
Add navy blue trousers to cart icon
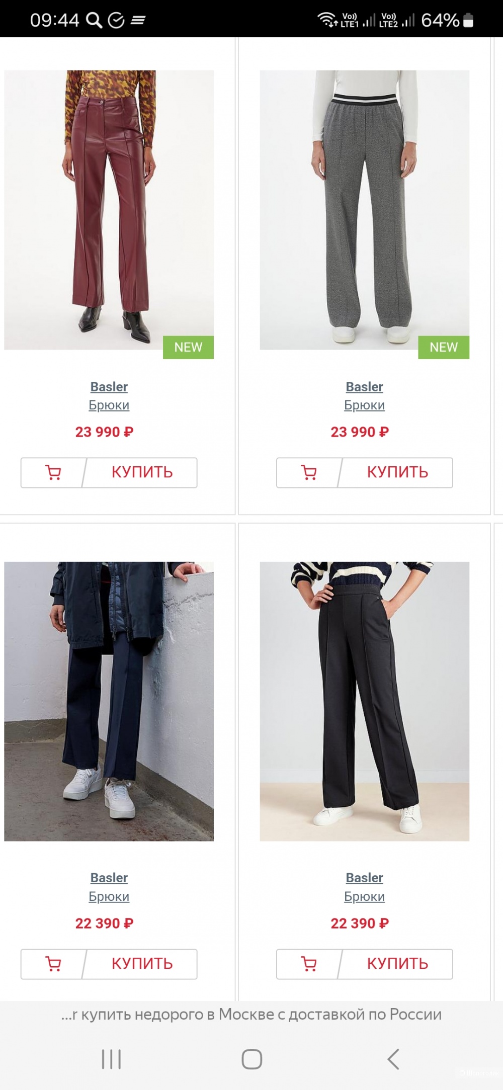click(53, 964)
